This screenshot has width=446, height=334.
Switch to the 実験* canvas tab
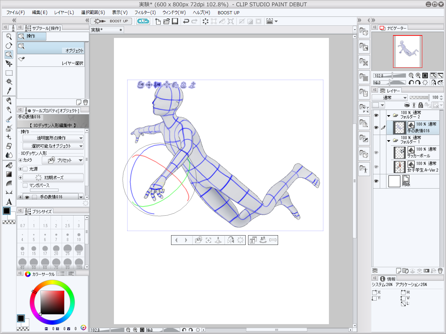pos(107,30)
